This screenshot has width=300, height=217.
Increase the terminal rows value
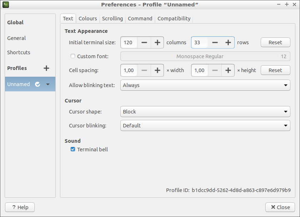[x=228, y=42]
